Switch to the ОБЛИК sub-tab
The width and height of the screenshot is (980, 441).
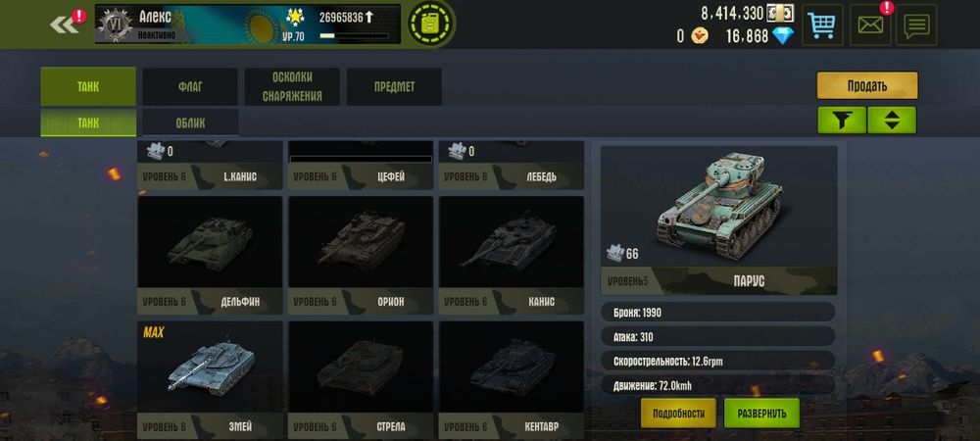tap(191, 122)
